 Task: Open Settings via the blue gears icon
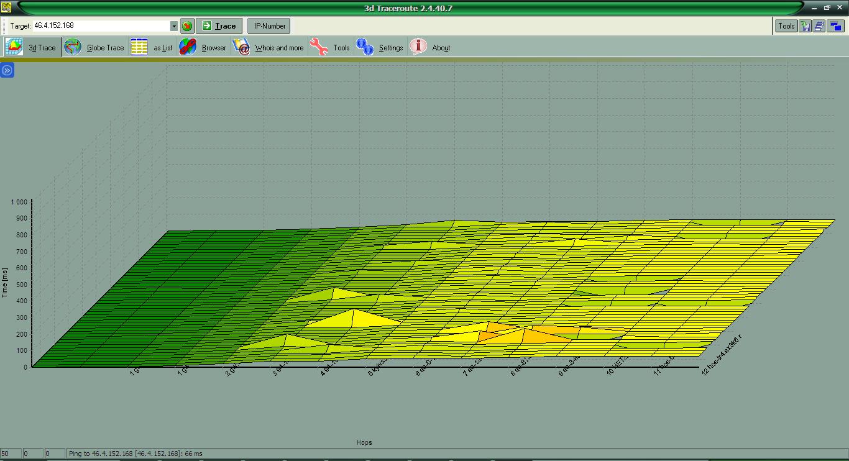click(x=380, y=48)
